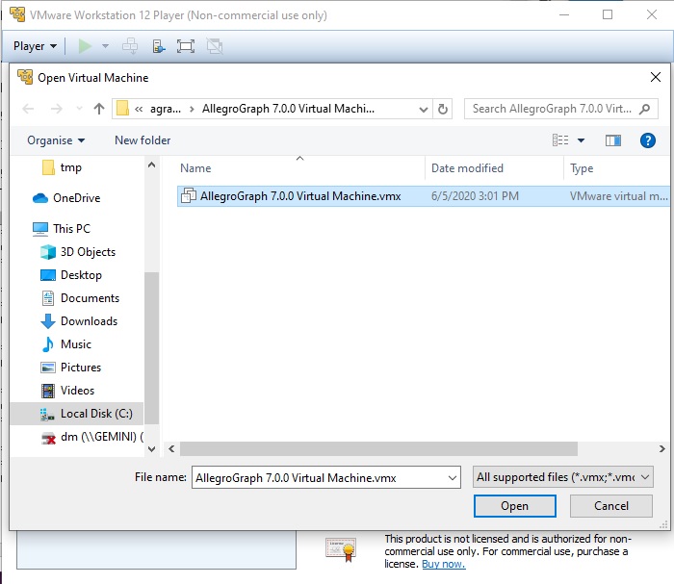This screenshot has width=674, height=584.
Task: Expand the File name combo box dropdown
Action: (452, 477)
